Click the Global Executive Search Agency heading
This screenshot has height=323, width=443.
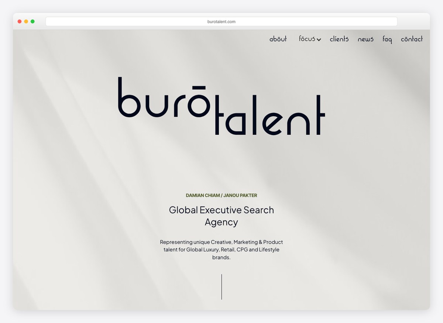click(x=221, y=216)
